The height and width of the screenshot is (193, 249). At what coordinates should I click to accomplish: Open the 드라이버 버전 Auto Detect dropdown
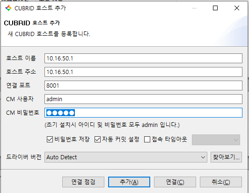tap(126, 157)
